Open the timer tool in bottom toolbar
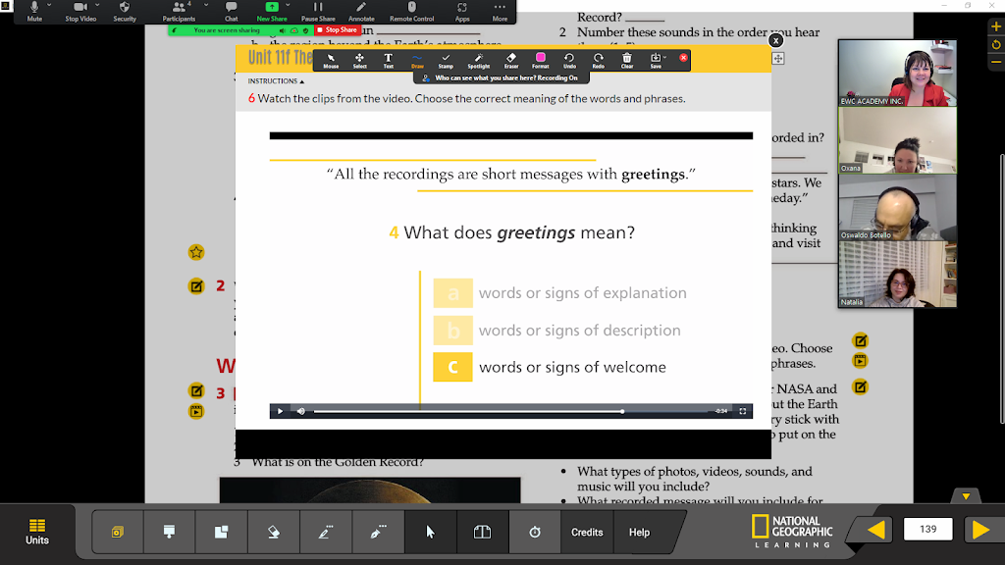Screen dimensions: 1005x565 535,532
